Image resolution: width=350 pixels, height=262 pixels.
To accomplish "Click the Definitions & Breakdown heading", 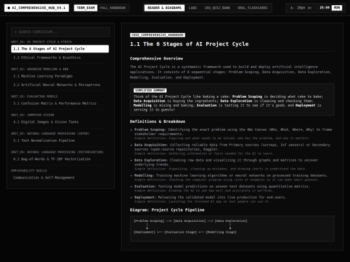I will coord(157,122).
